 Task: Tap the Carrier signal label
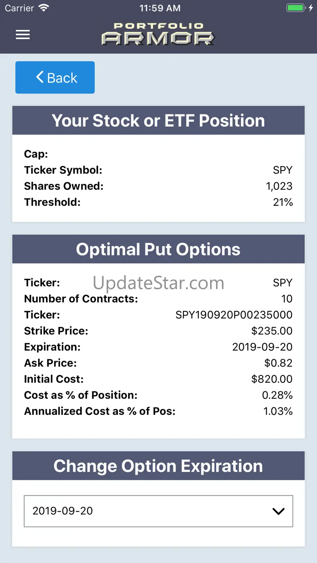point(20,8)
